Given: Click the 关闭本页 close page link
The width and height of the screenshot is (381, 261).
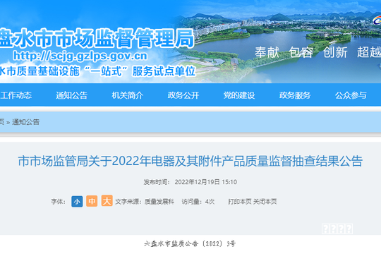Looking at the screenshot, I should click(x=265, y=202).
